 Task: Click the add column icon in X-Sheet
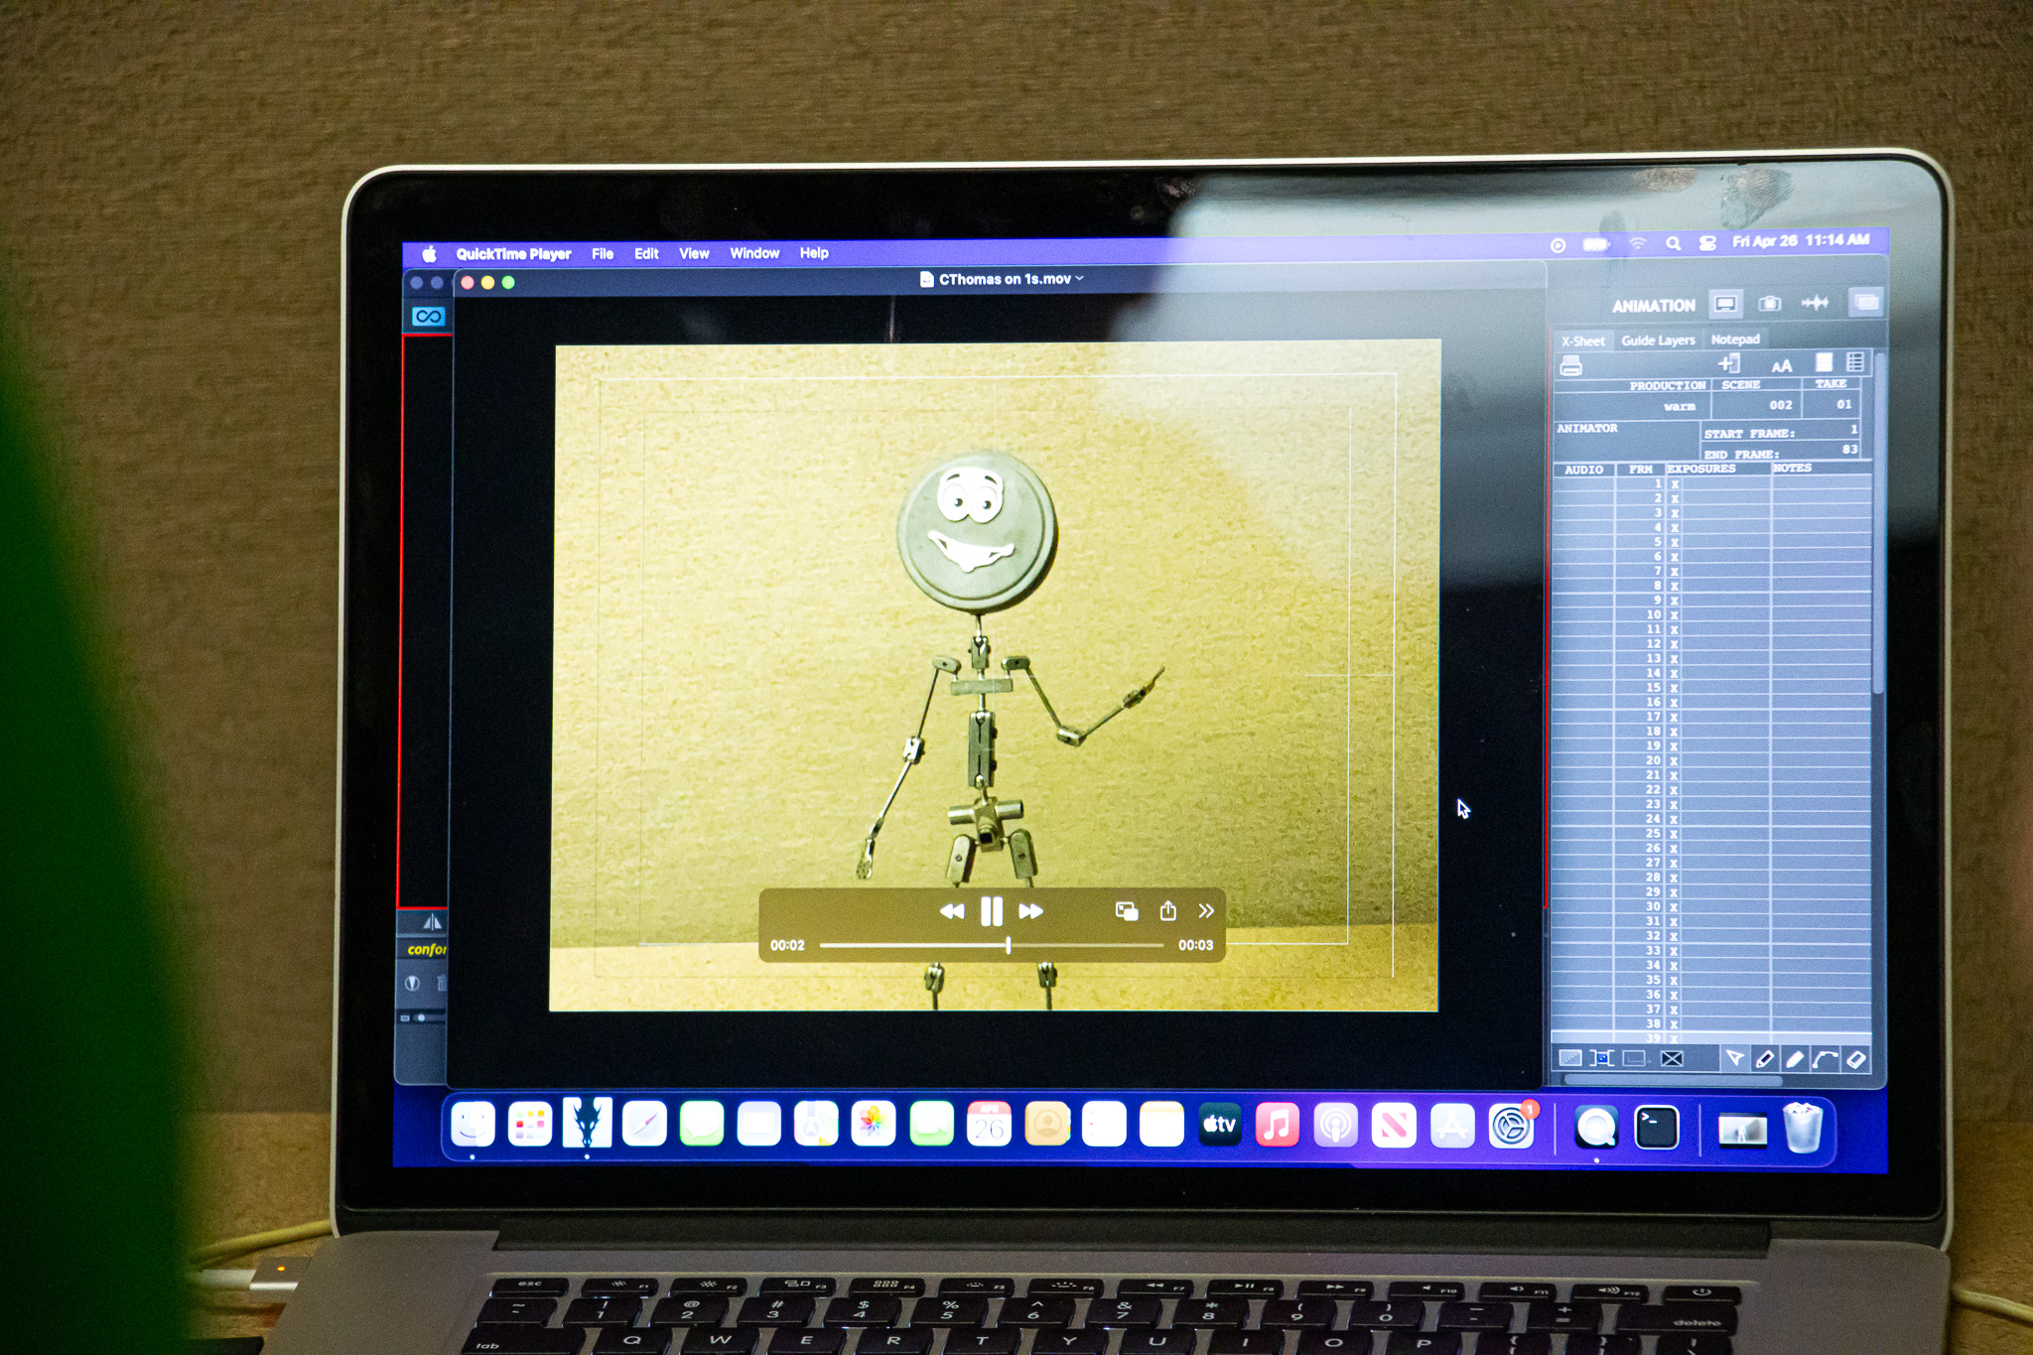(1729, 364)
